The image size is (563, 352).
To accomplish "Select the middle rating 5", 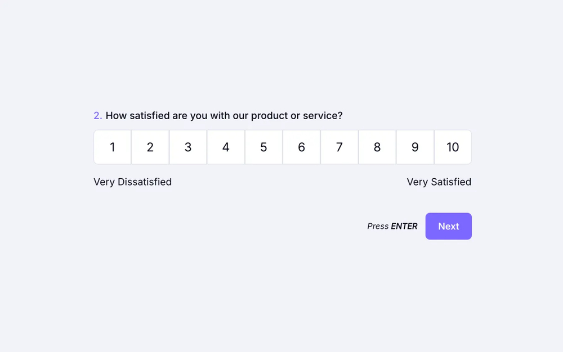I will point(263,147).
